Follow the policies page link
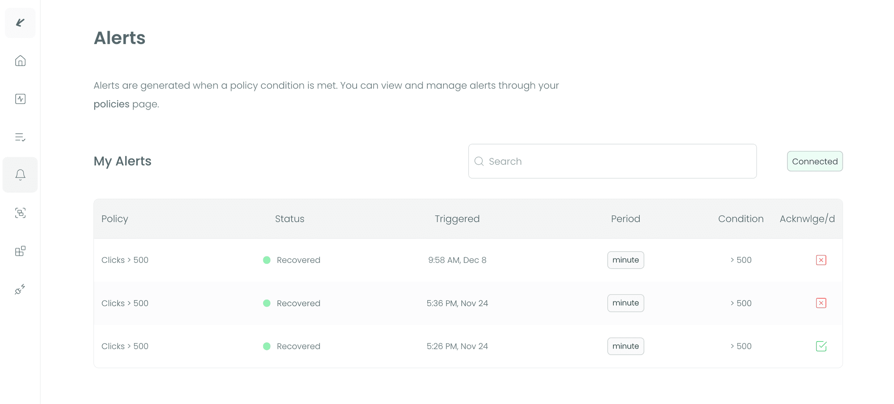 pos(111,104)
